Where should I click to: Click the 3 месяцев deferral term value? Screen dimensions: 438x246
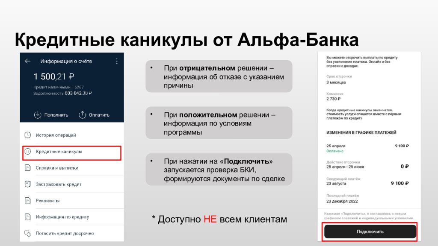[x=336, y=82]
